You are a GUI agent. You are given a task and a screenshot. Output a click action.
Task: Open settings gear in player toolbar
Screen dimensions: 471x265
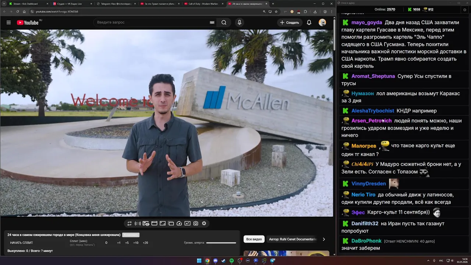[204, 223]
